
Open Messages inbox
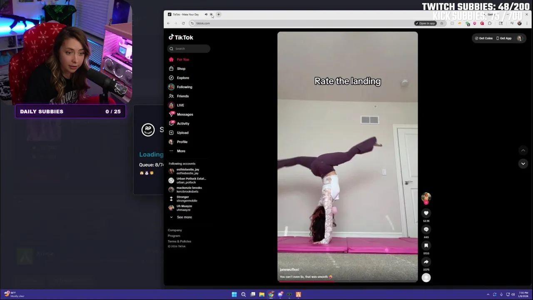coord(181,115)
